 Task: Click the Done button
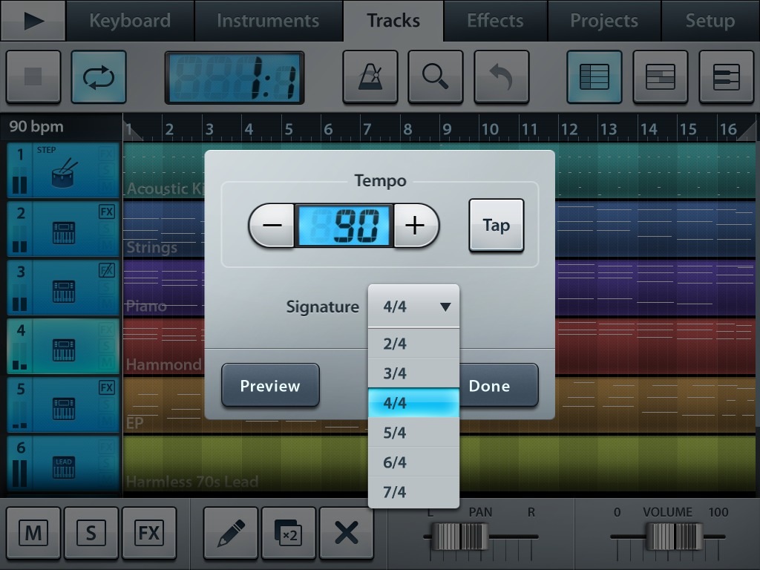(x=498, y=386)
